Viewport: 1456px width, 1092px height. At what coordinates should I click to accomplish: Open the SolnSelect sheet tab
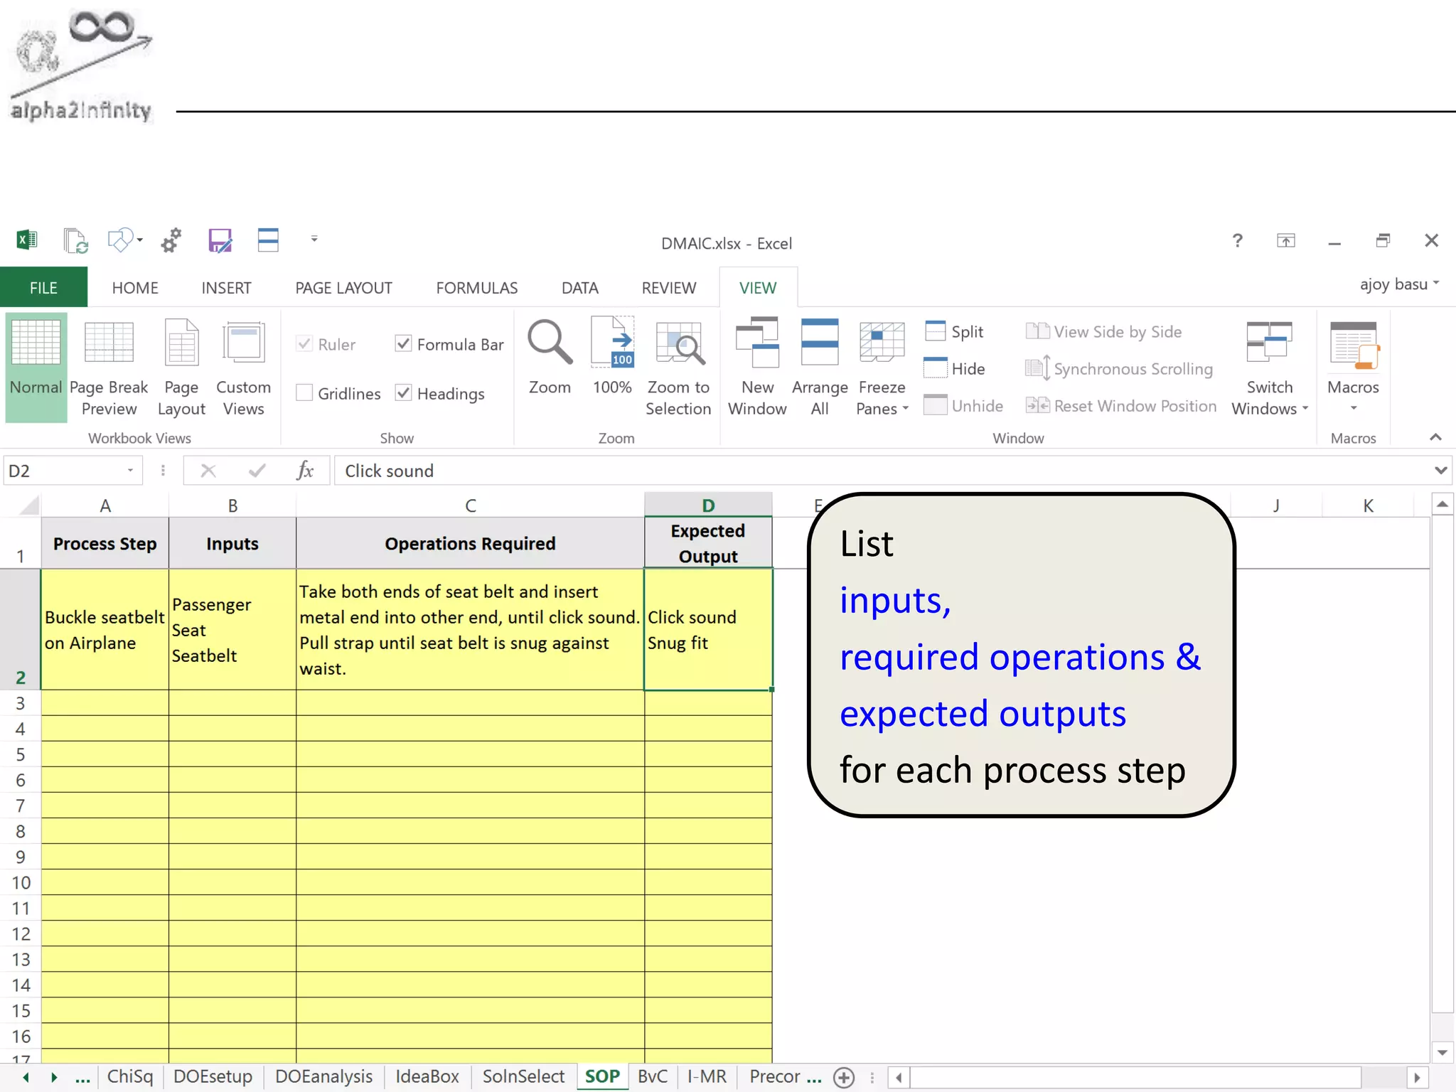(523, 1077)
